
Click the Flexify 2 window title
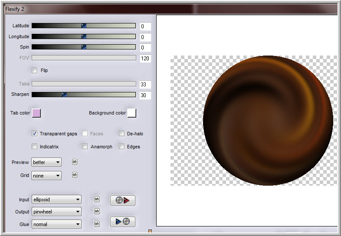[x=15, y=9]
